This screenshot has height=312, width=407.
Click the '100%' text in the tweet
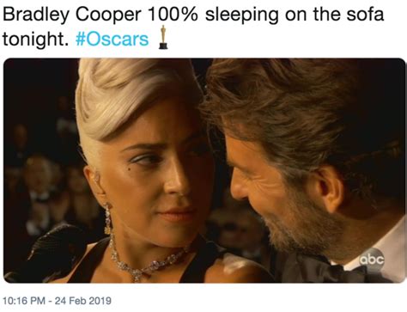click(173, 14)
